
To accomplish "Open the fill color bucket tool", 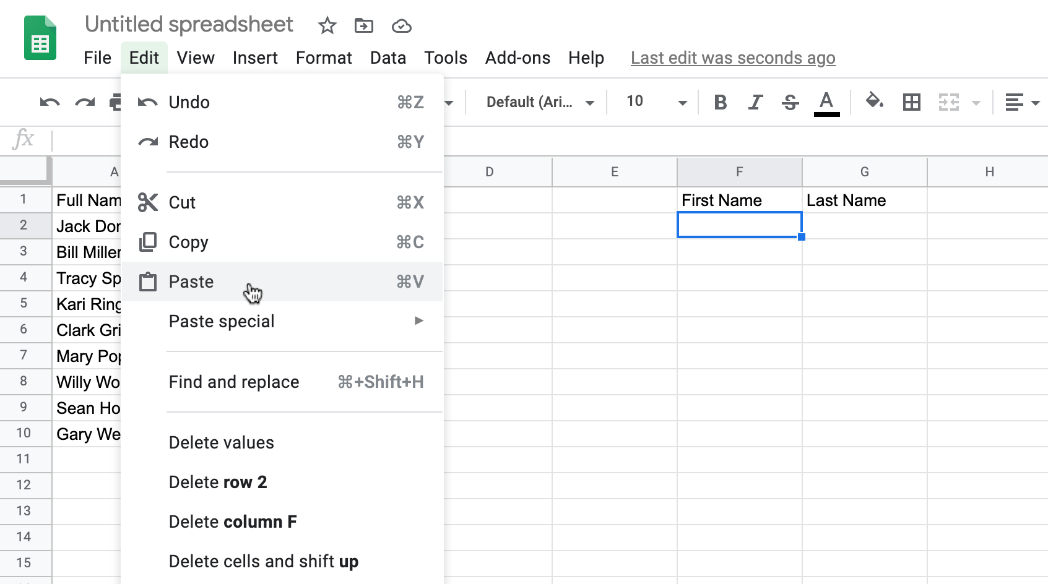I will point(874,101).
